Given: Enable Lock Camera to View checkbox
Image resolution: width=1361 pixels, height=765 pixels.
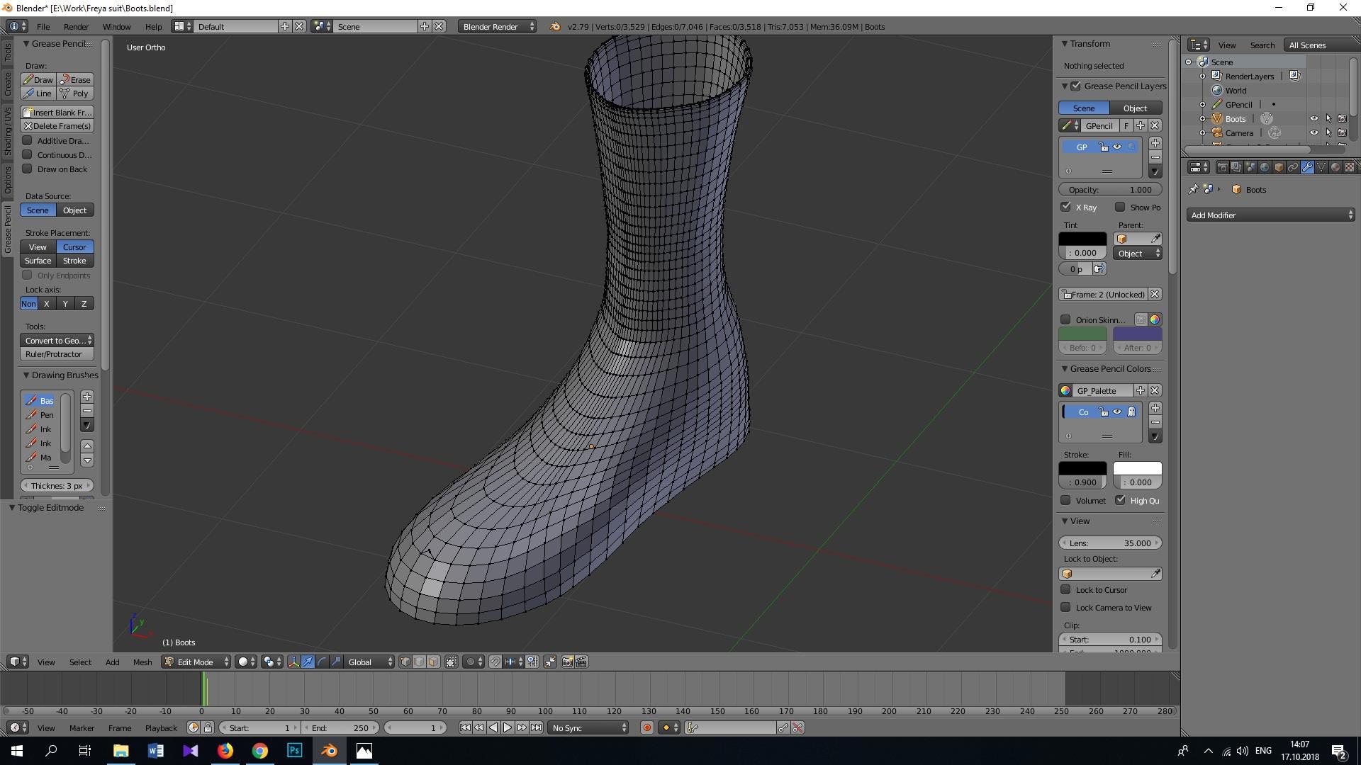Looking at the screenshot, I should tap(1065, 607).
